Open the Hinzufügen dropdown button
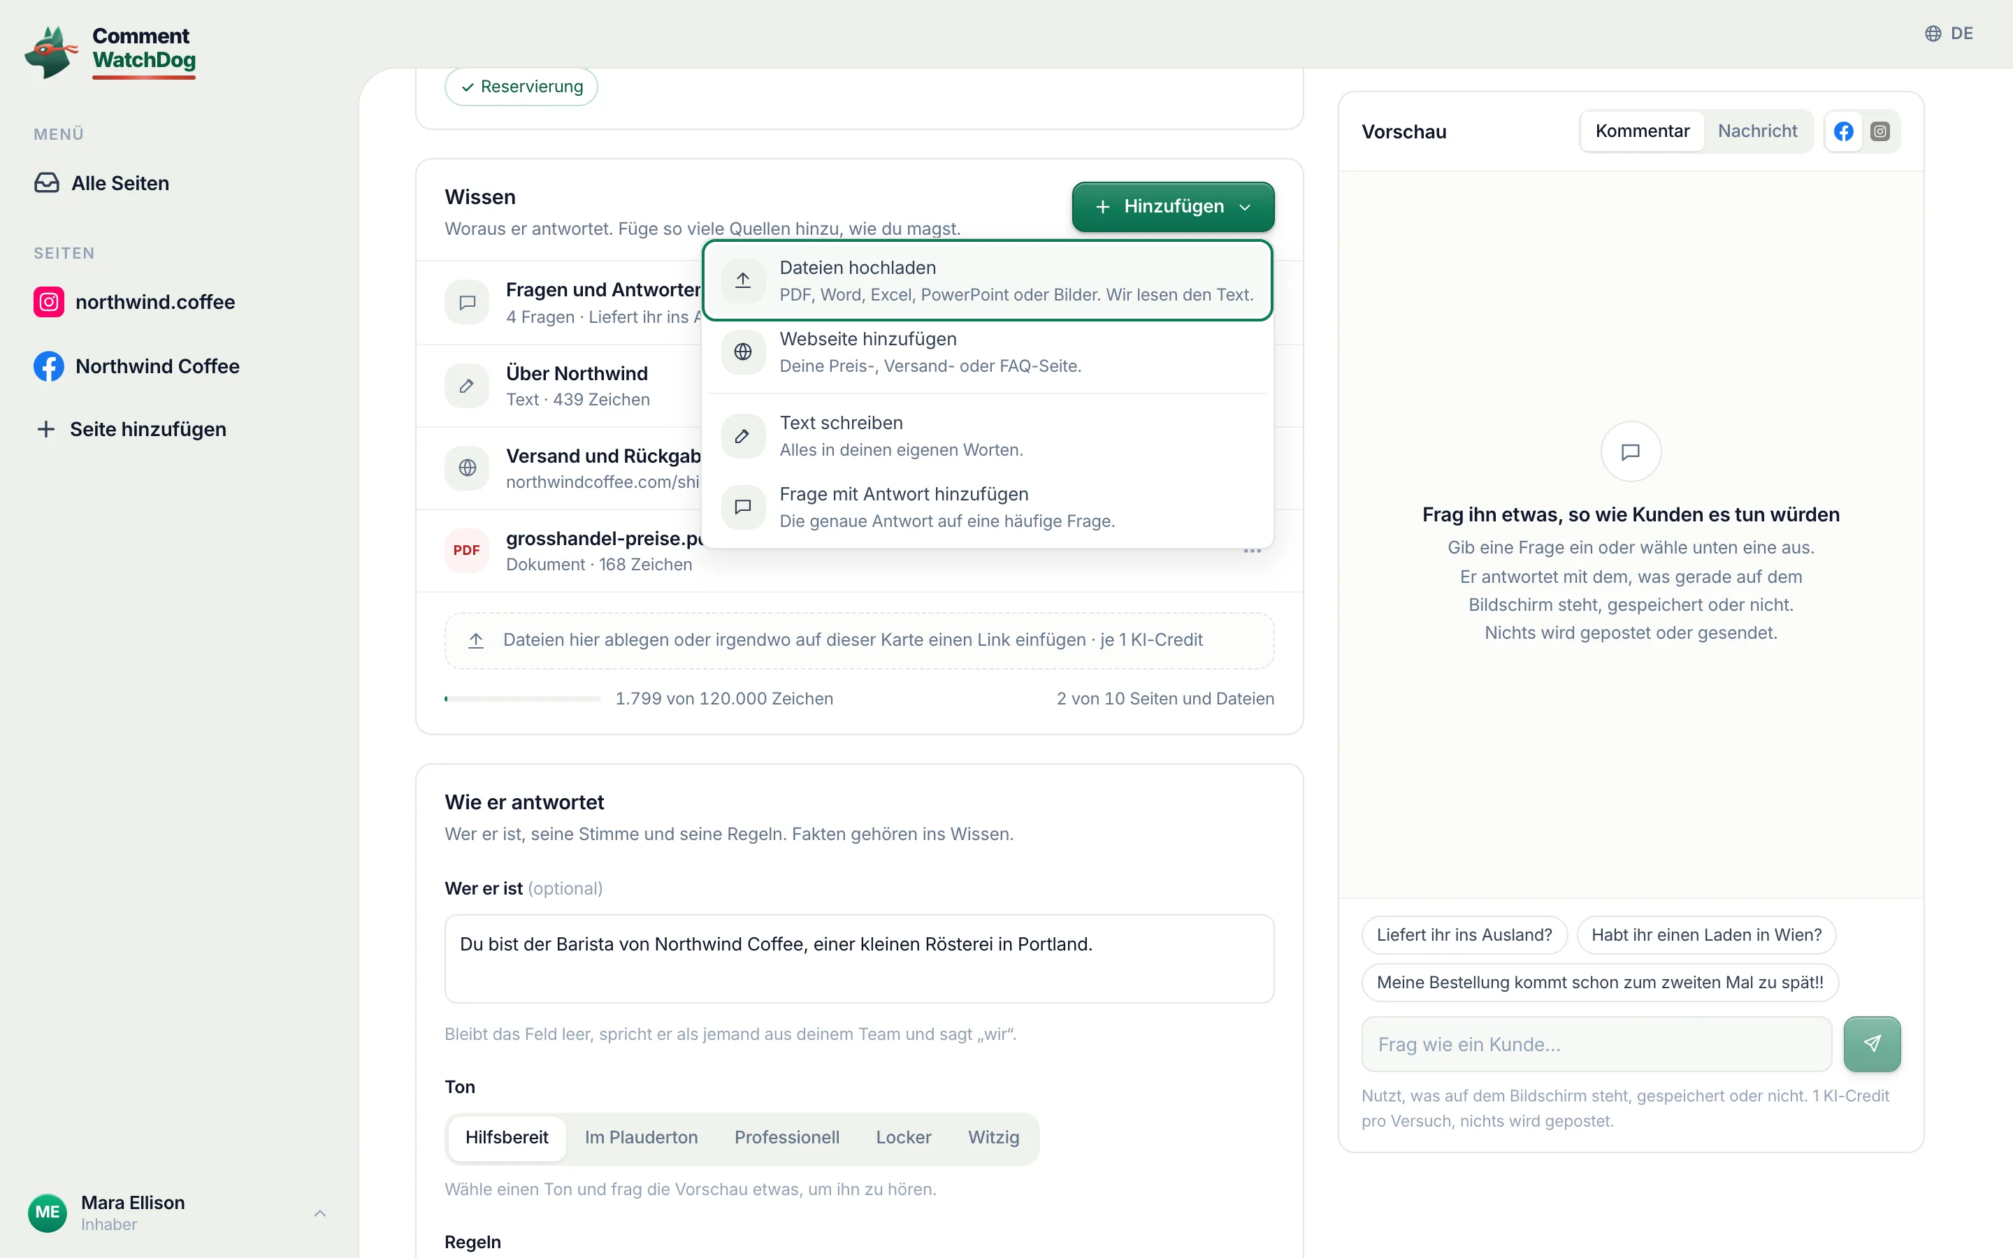2013x1258 pixels. point(1173,206)
